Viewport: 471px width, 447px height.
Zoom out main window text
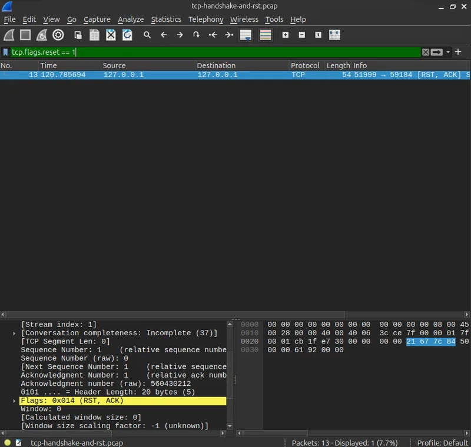pyautogui.click(x=302, y=35)
